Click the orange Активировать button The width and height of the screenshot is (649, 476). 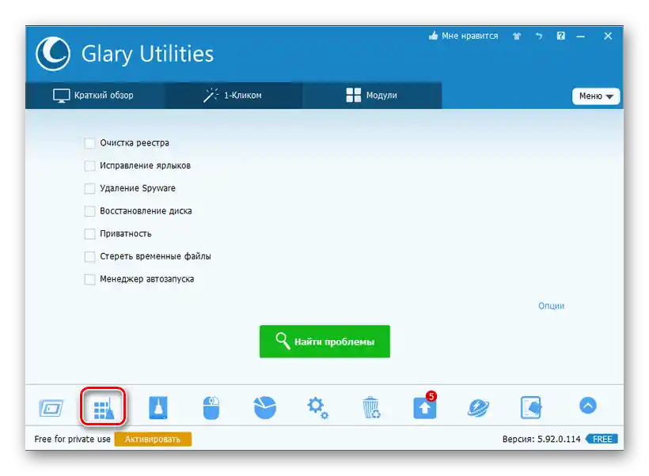point(153,439)
